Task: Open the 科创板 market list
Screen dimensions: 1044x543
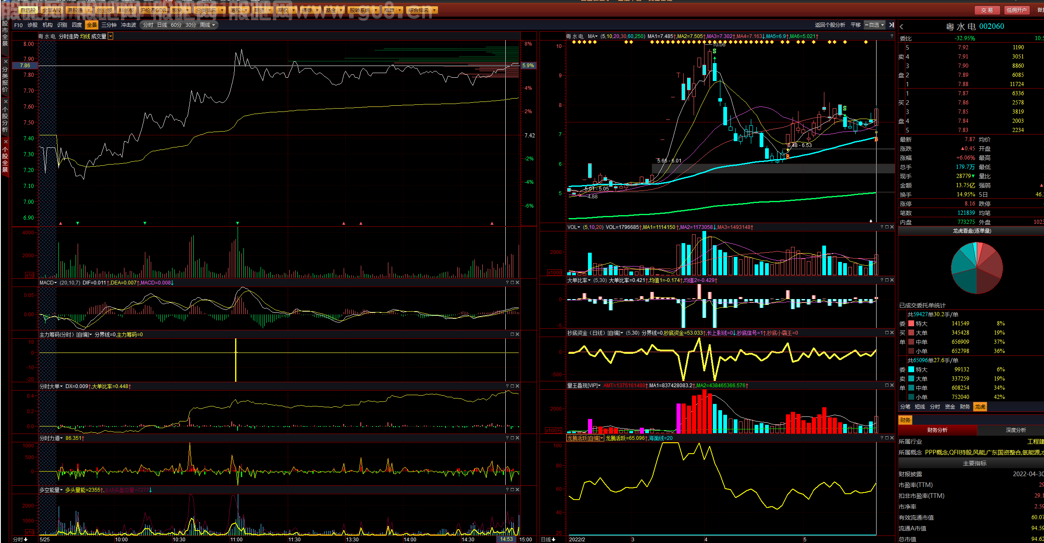Action: (x=126, y=10)
